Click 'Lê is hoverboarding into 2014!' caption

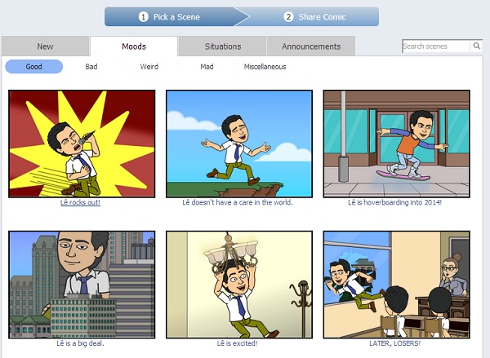point(394,202)
